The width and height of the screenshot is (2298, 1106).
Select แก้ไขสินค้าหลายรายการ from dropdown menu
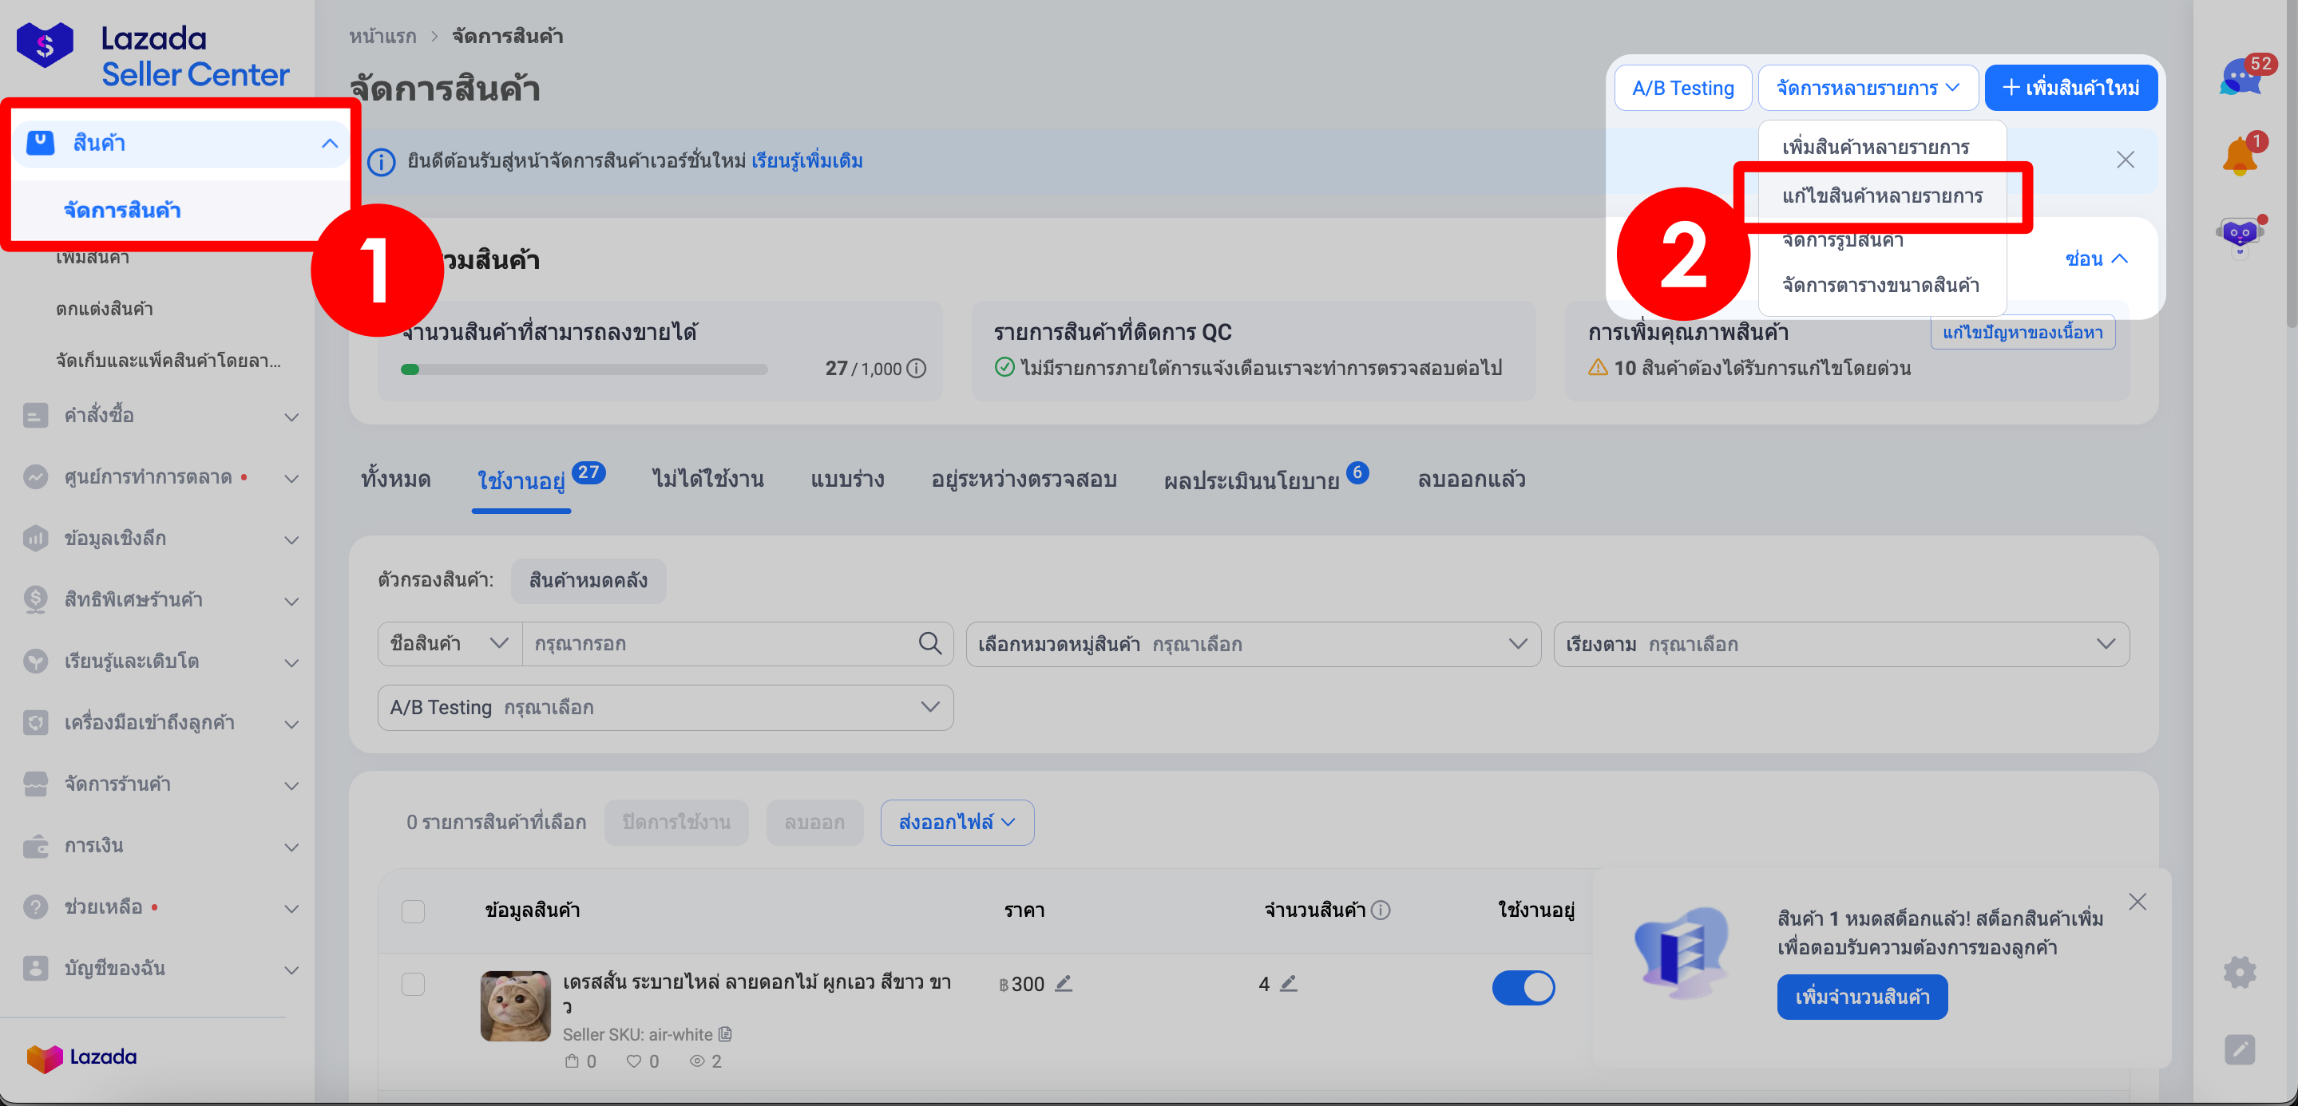point(1882,196)
